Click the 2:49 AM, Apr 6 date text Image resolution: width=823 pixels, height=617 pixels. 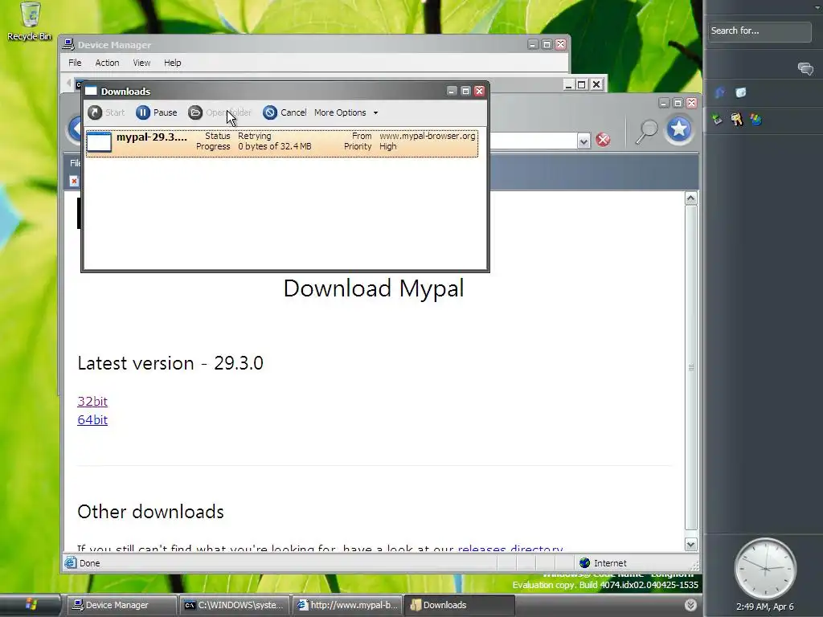click(x=765, y=607)
